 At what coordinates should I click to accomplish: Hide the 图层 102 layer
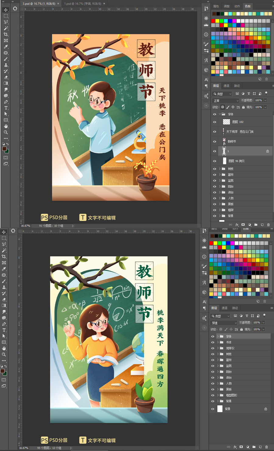click(x=215, y=122)
